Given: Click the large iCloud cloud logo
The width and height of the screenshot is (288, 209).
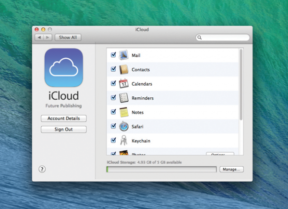Looking at the screenshot, I should pos(64,67).
